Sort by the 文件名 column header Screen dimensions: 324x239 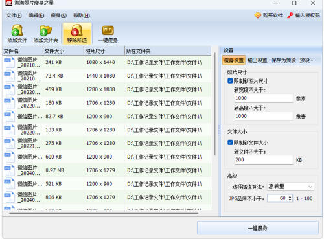point(23,51)
